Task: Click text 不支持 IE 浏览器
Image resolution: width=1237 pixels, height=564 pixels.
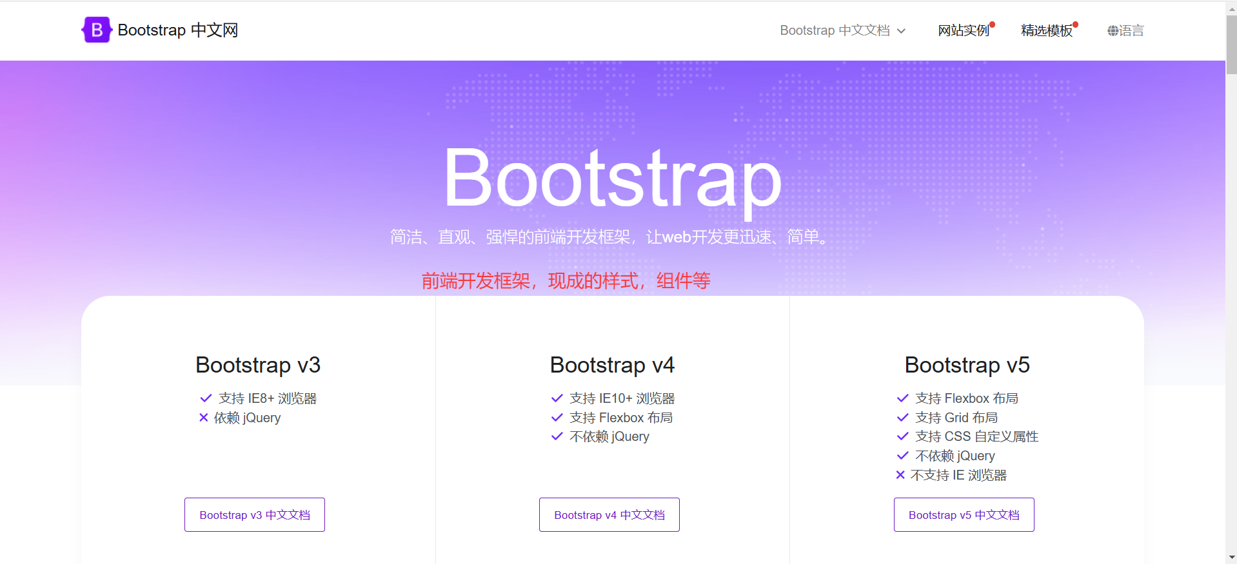Action: pyautogui.click(x=958, y=475)
